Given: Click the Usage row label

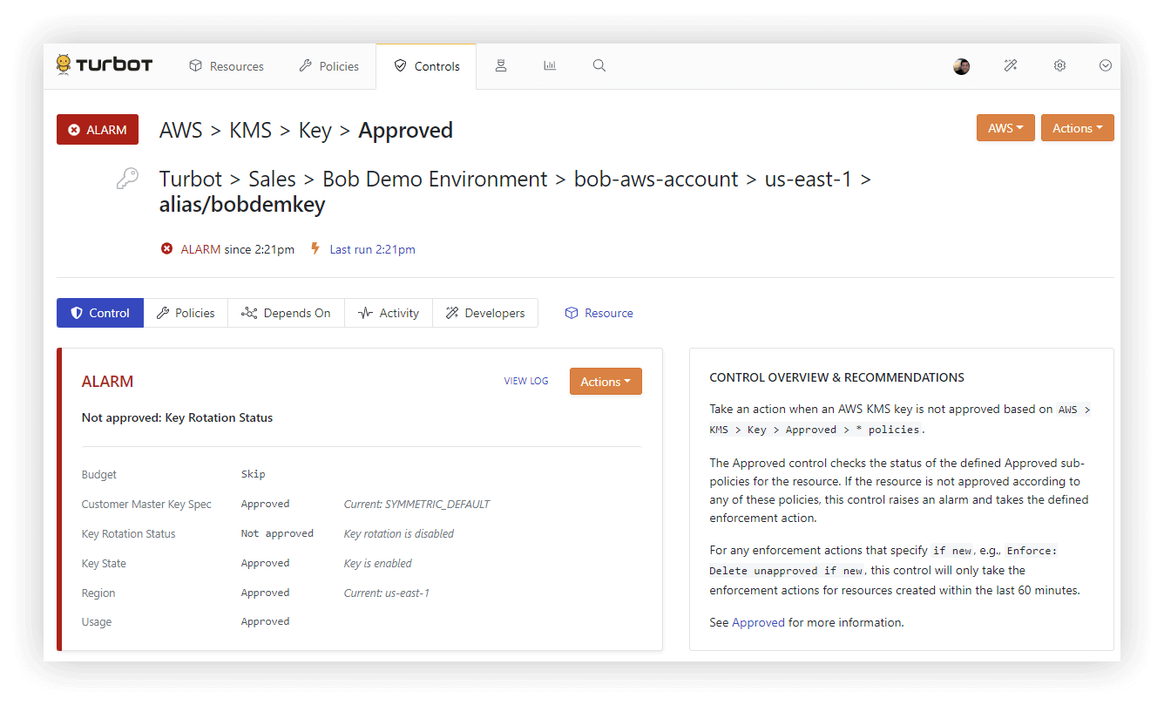Looking at the screenshot, I should click(x=97, y=622).
